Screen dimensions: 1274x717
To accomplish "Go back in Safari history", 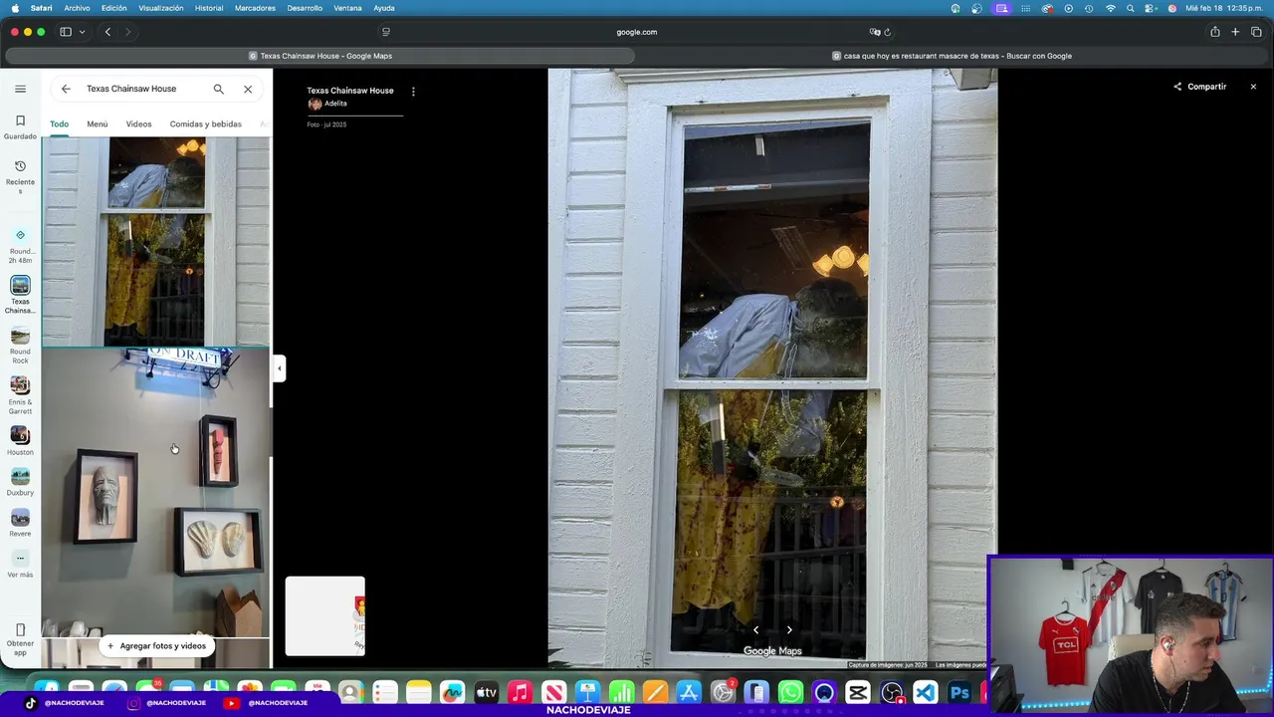I will tap(107, 32).
